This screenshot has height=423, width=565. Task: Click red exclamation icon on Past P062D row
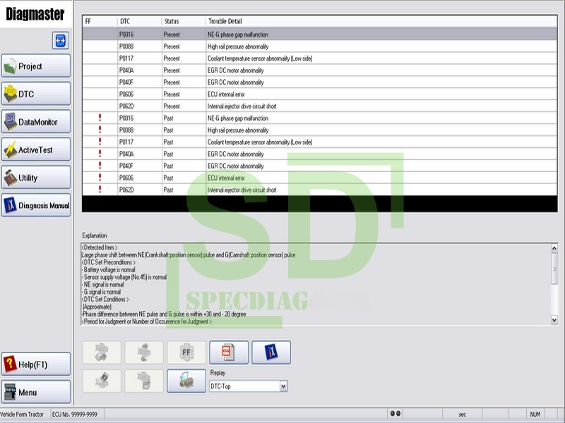click(100, 189)
